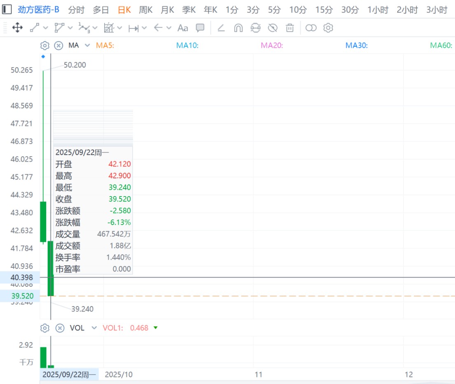
Task: Open MA indicator settings gear
Action: pyautogui.click(x=45, y=45)
